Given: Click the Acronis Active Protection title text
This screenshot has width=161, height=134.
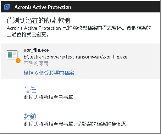Looking at the screenshot, I should tap(43, 7).
